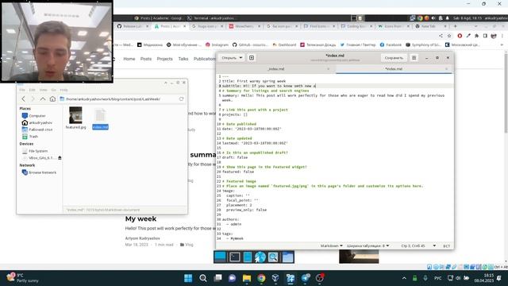Click the web page vertical scrollbar
508x286 pixels.
pos(506,94)
